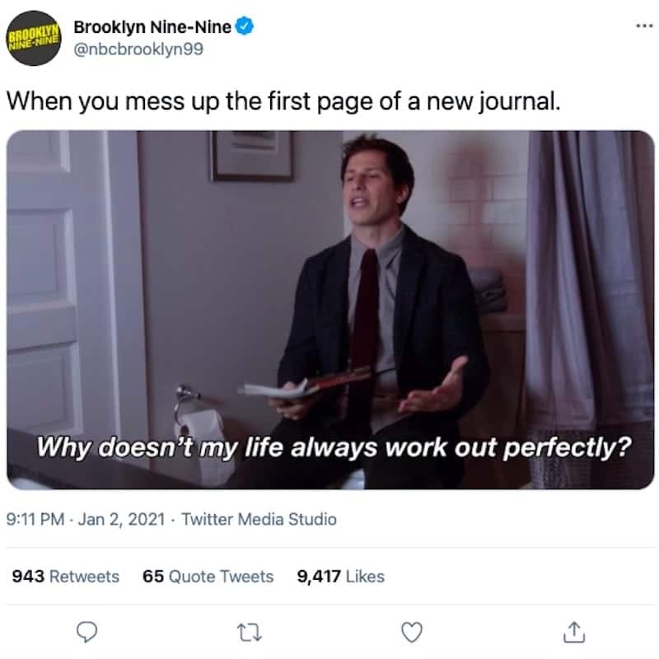The height and width of the screenshot is (659, 659).
Task: Open the share upload icon
Action: click(x=574, y=632)
